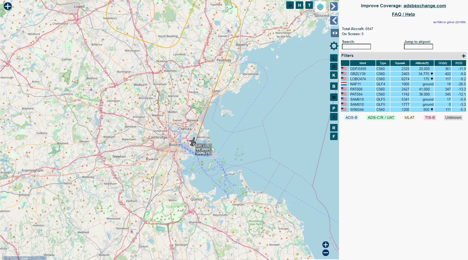This screenshot has width=468, height=260.
Task: Click altitude 34,775 cell for GRZLY39
Action: pos(422,74)
